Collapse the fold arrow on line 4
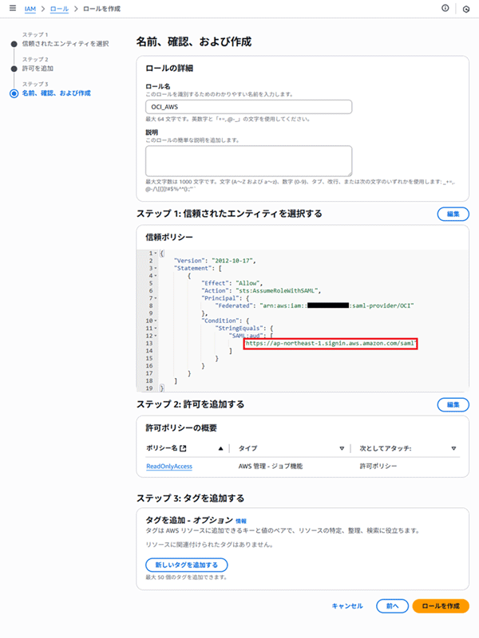 [x=156, y=276]
